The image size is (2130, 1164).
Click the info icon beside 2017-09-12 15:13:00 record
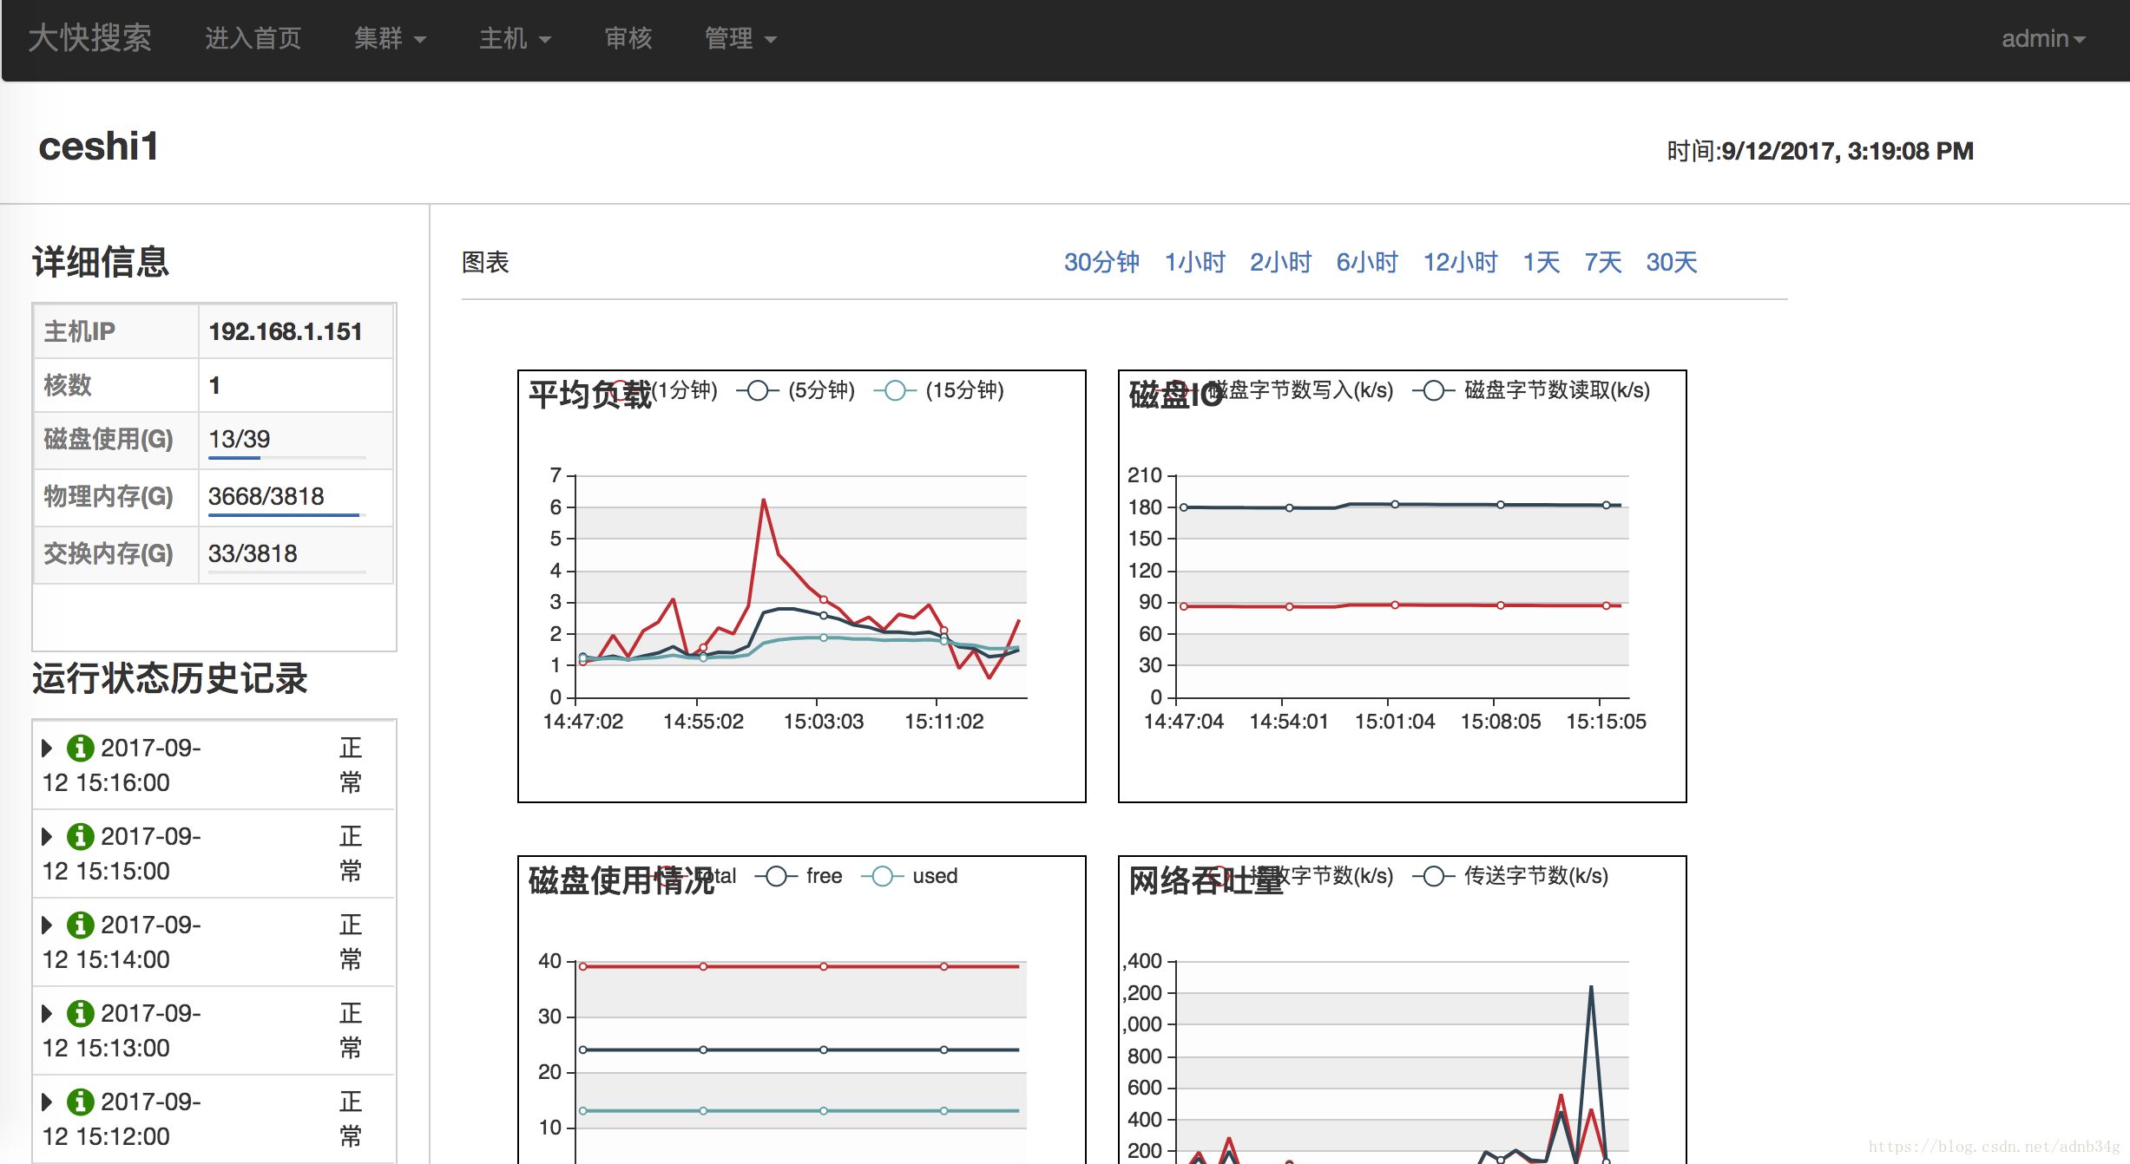point(80,1013)
